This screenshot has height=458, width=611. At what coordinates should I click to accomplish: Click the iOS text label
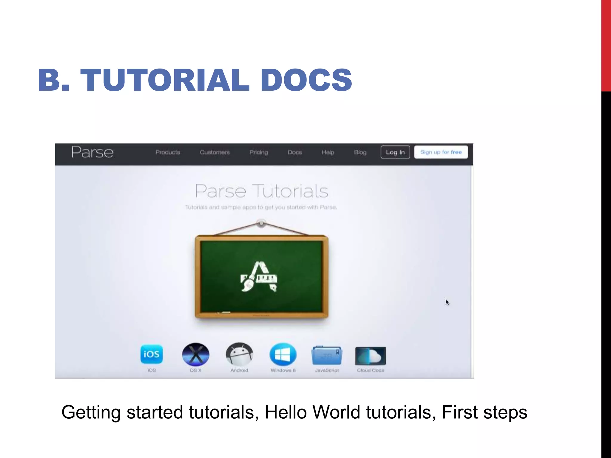tap(152, 370)
